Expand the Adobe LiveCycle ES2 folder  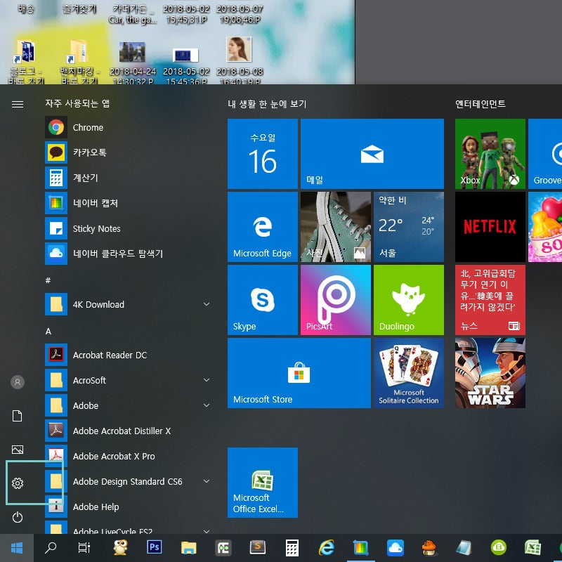pyautogui.click(x=207, y=530)
